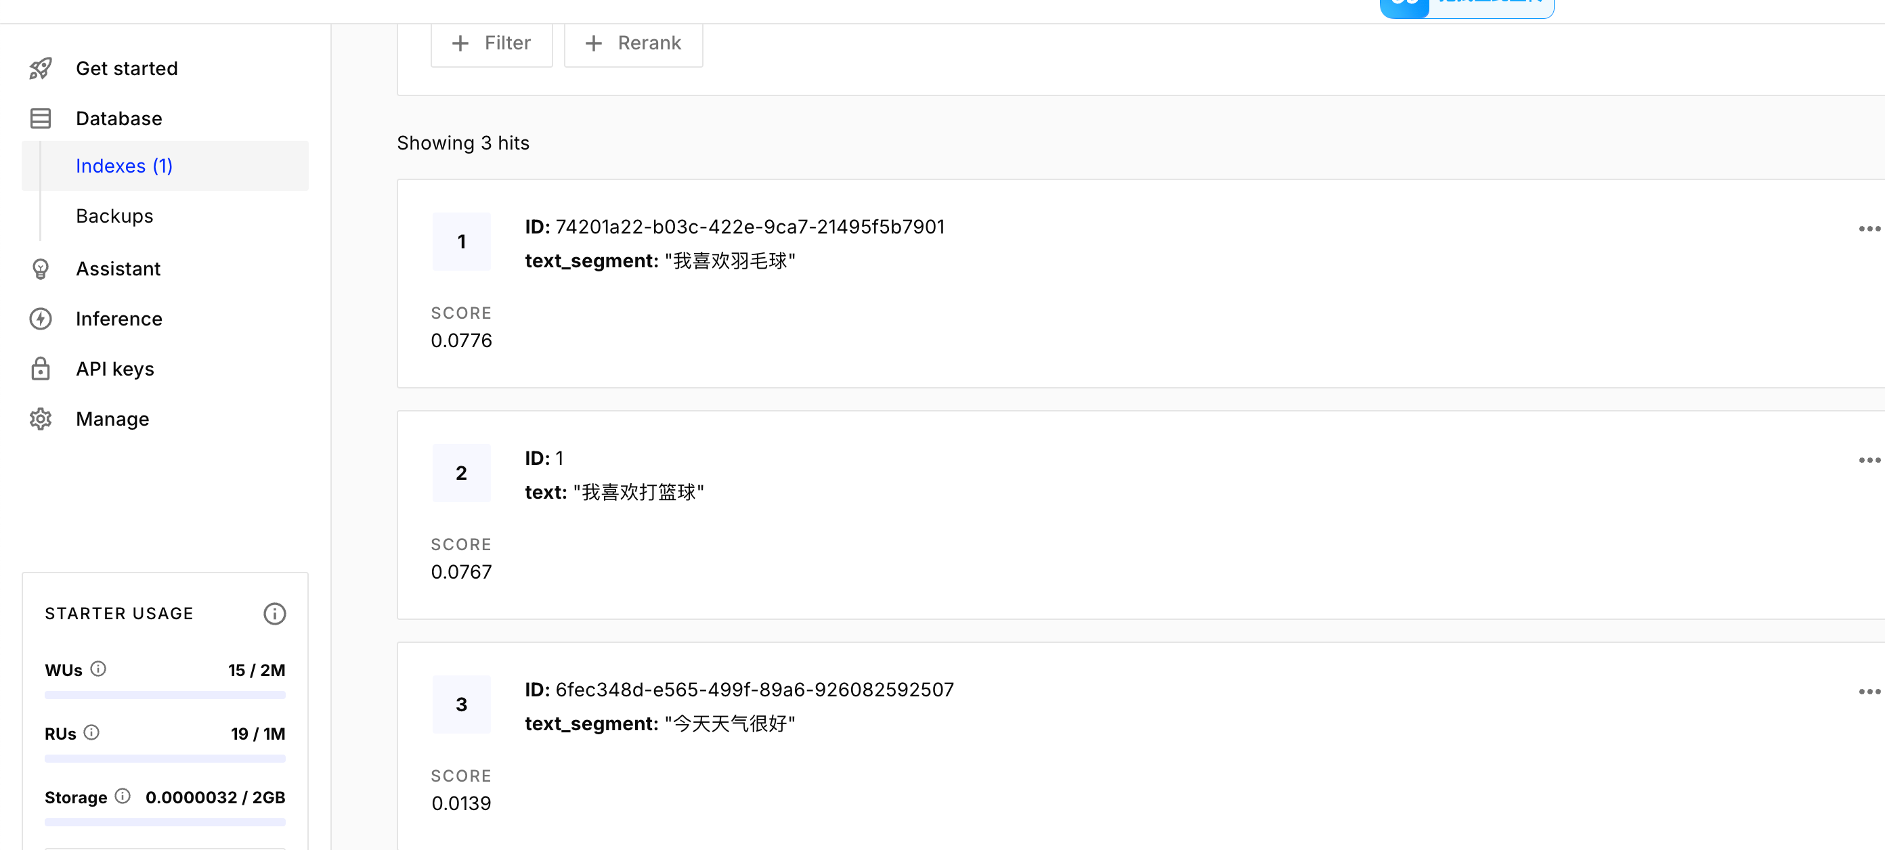
Task: Click the info icon next to Storage
Action: 123,796
